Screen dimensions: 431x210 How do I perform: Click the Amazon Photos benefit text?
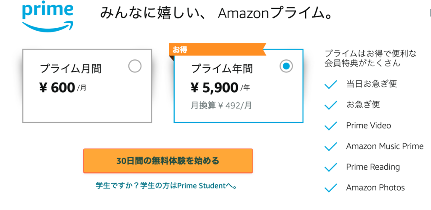pyautogui.click(x=375, y=188)
